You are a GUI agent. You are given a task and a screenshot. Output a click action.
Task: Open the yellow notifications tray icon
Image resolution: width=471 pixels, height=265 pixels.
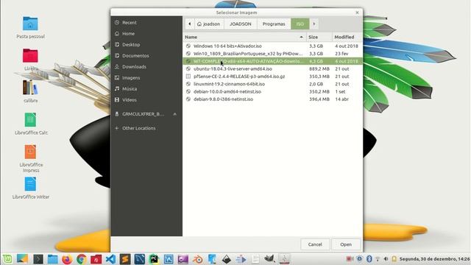pyautogui.click(x=394, y=258)
